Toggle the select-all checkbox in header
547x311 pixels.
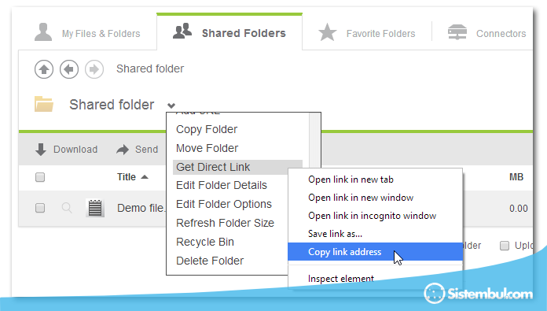point(40,177)
